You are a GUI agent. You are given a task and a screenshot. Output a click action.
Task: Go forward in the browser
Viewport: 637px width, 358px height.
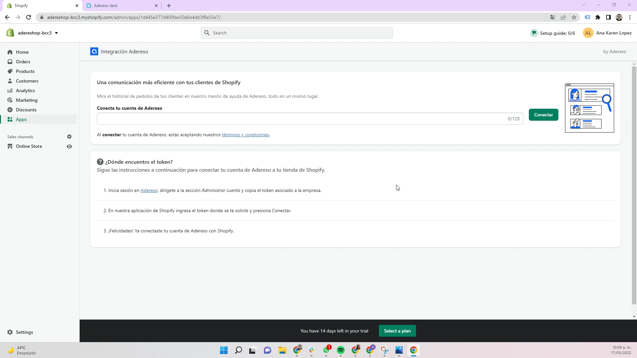point(18,17)
